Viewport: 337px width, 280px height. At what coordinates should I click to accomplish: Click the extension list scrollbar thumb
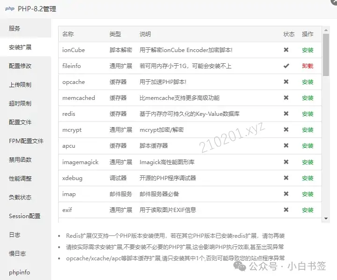pyautogui.click(x=326, y=55)
